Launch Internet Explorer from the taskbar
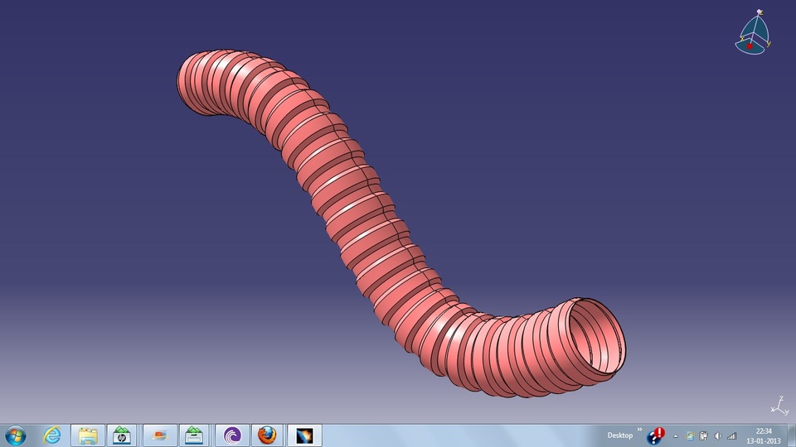The height and width of the screenshot is (447, 796). (x=51, y=435)
